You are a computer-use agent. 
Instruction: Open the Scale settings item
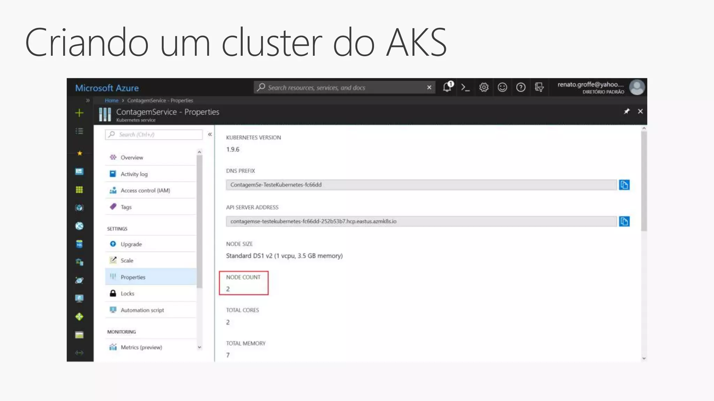(151, 260)
